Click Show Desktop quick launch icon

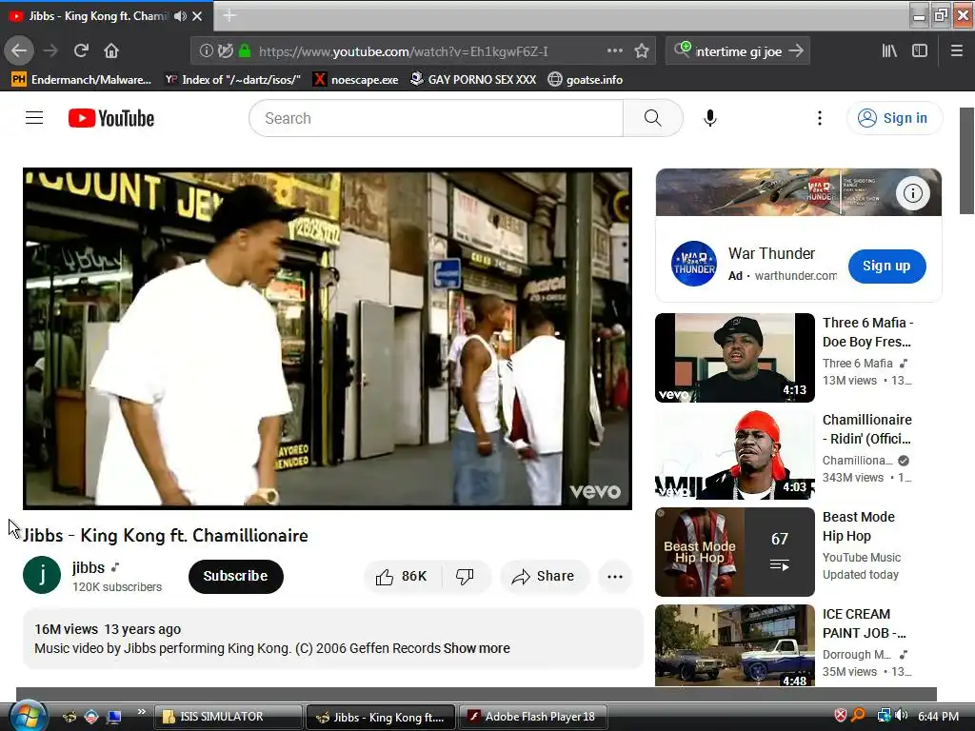point(114,717)
